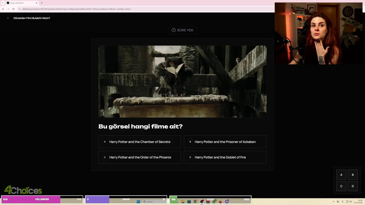
Task: Click the microphone tray icon
Action: click(x=342, y=202)
